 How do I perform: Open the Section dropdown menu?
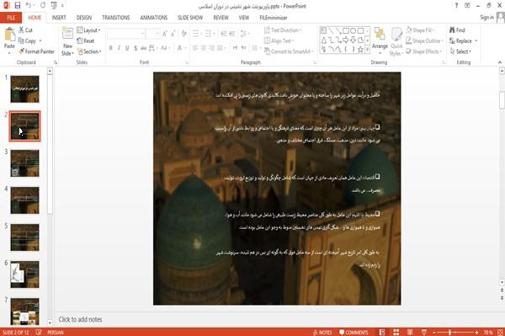89,51
